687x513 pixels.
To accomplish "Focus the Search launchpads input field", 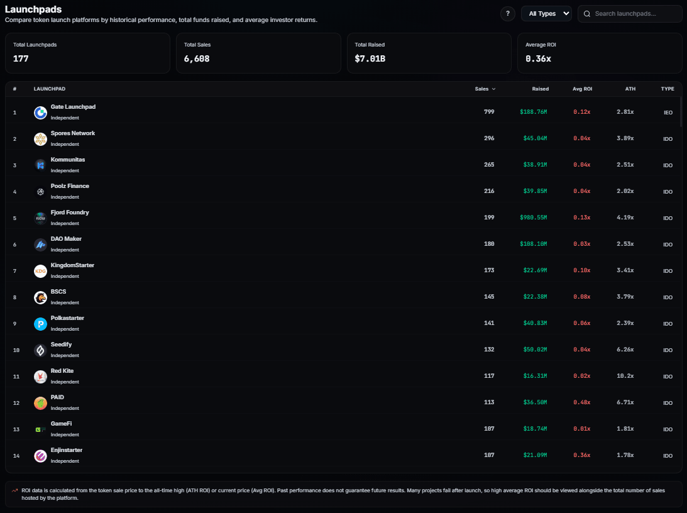I will click(x=630, y=14).
